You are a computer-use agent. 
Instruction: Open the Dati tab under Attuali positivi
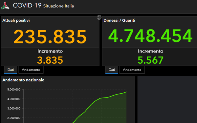tap(11, 70)
